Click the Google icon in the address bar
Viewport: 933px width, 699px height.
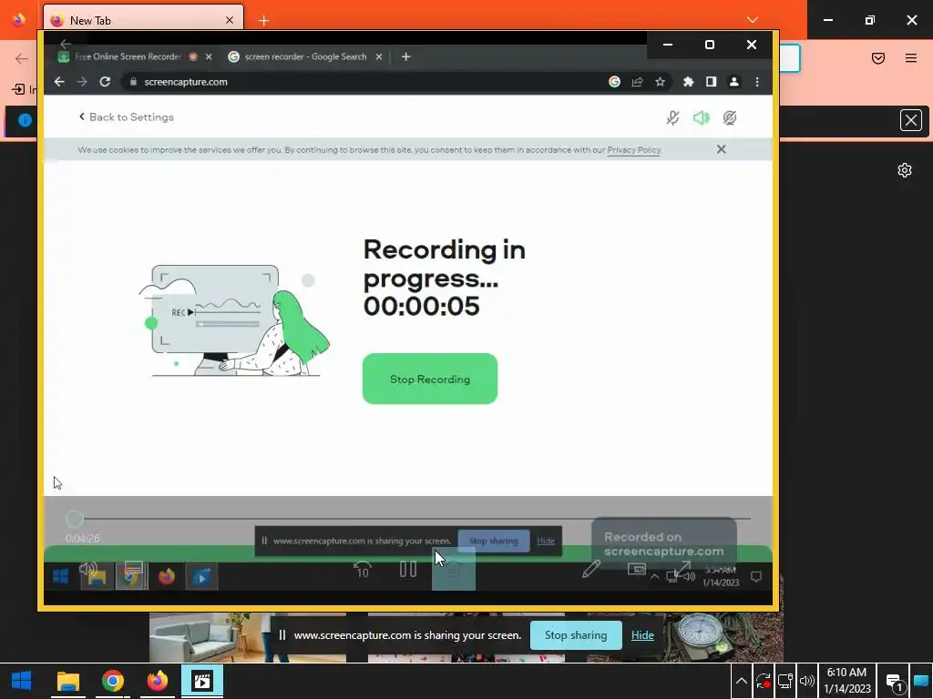[615, 81]
